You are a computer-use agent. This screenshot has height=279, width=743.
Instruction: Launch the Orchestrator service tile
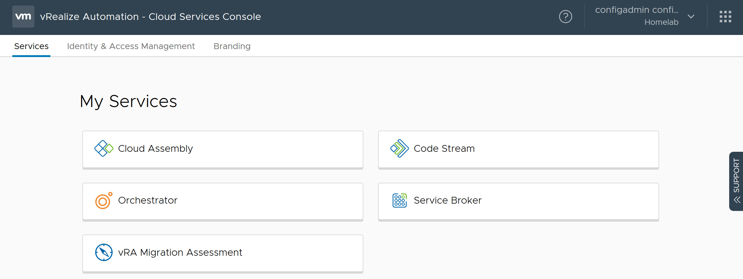(x=223, y=202)
